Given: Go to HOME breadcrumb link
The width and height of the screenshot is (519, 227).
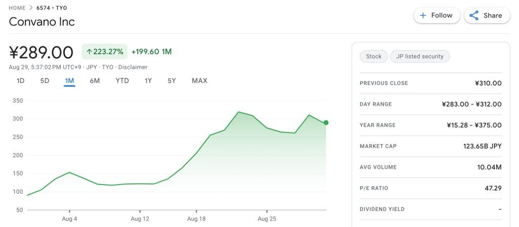Looking at the screenshot, I should point(17,8).
